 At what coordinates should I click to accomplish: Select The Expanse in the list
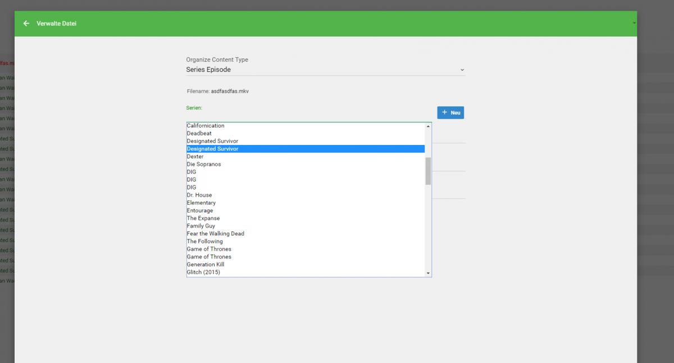tap(306, 218)
